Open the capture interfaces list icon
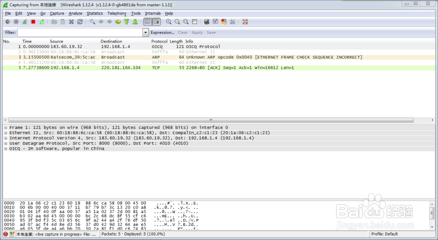The image size is (438, 240). coord(7,22)
